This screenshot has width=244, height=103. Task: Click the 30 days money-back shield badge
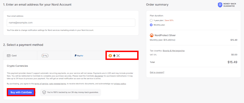coord(220,5)
